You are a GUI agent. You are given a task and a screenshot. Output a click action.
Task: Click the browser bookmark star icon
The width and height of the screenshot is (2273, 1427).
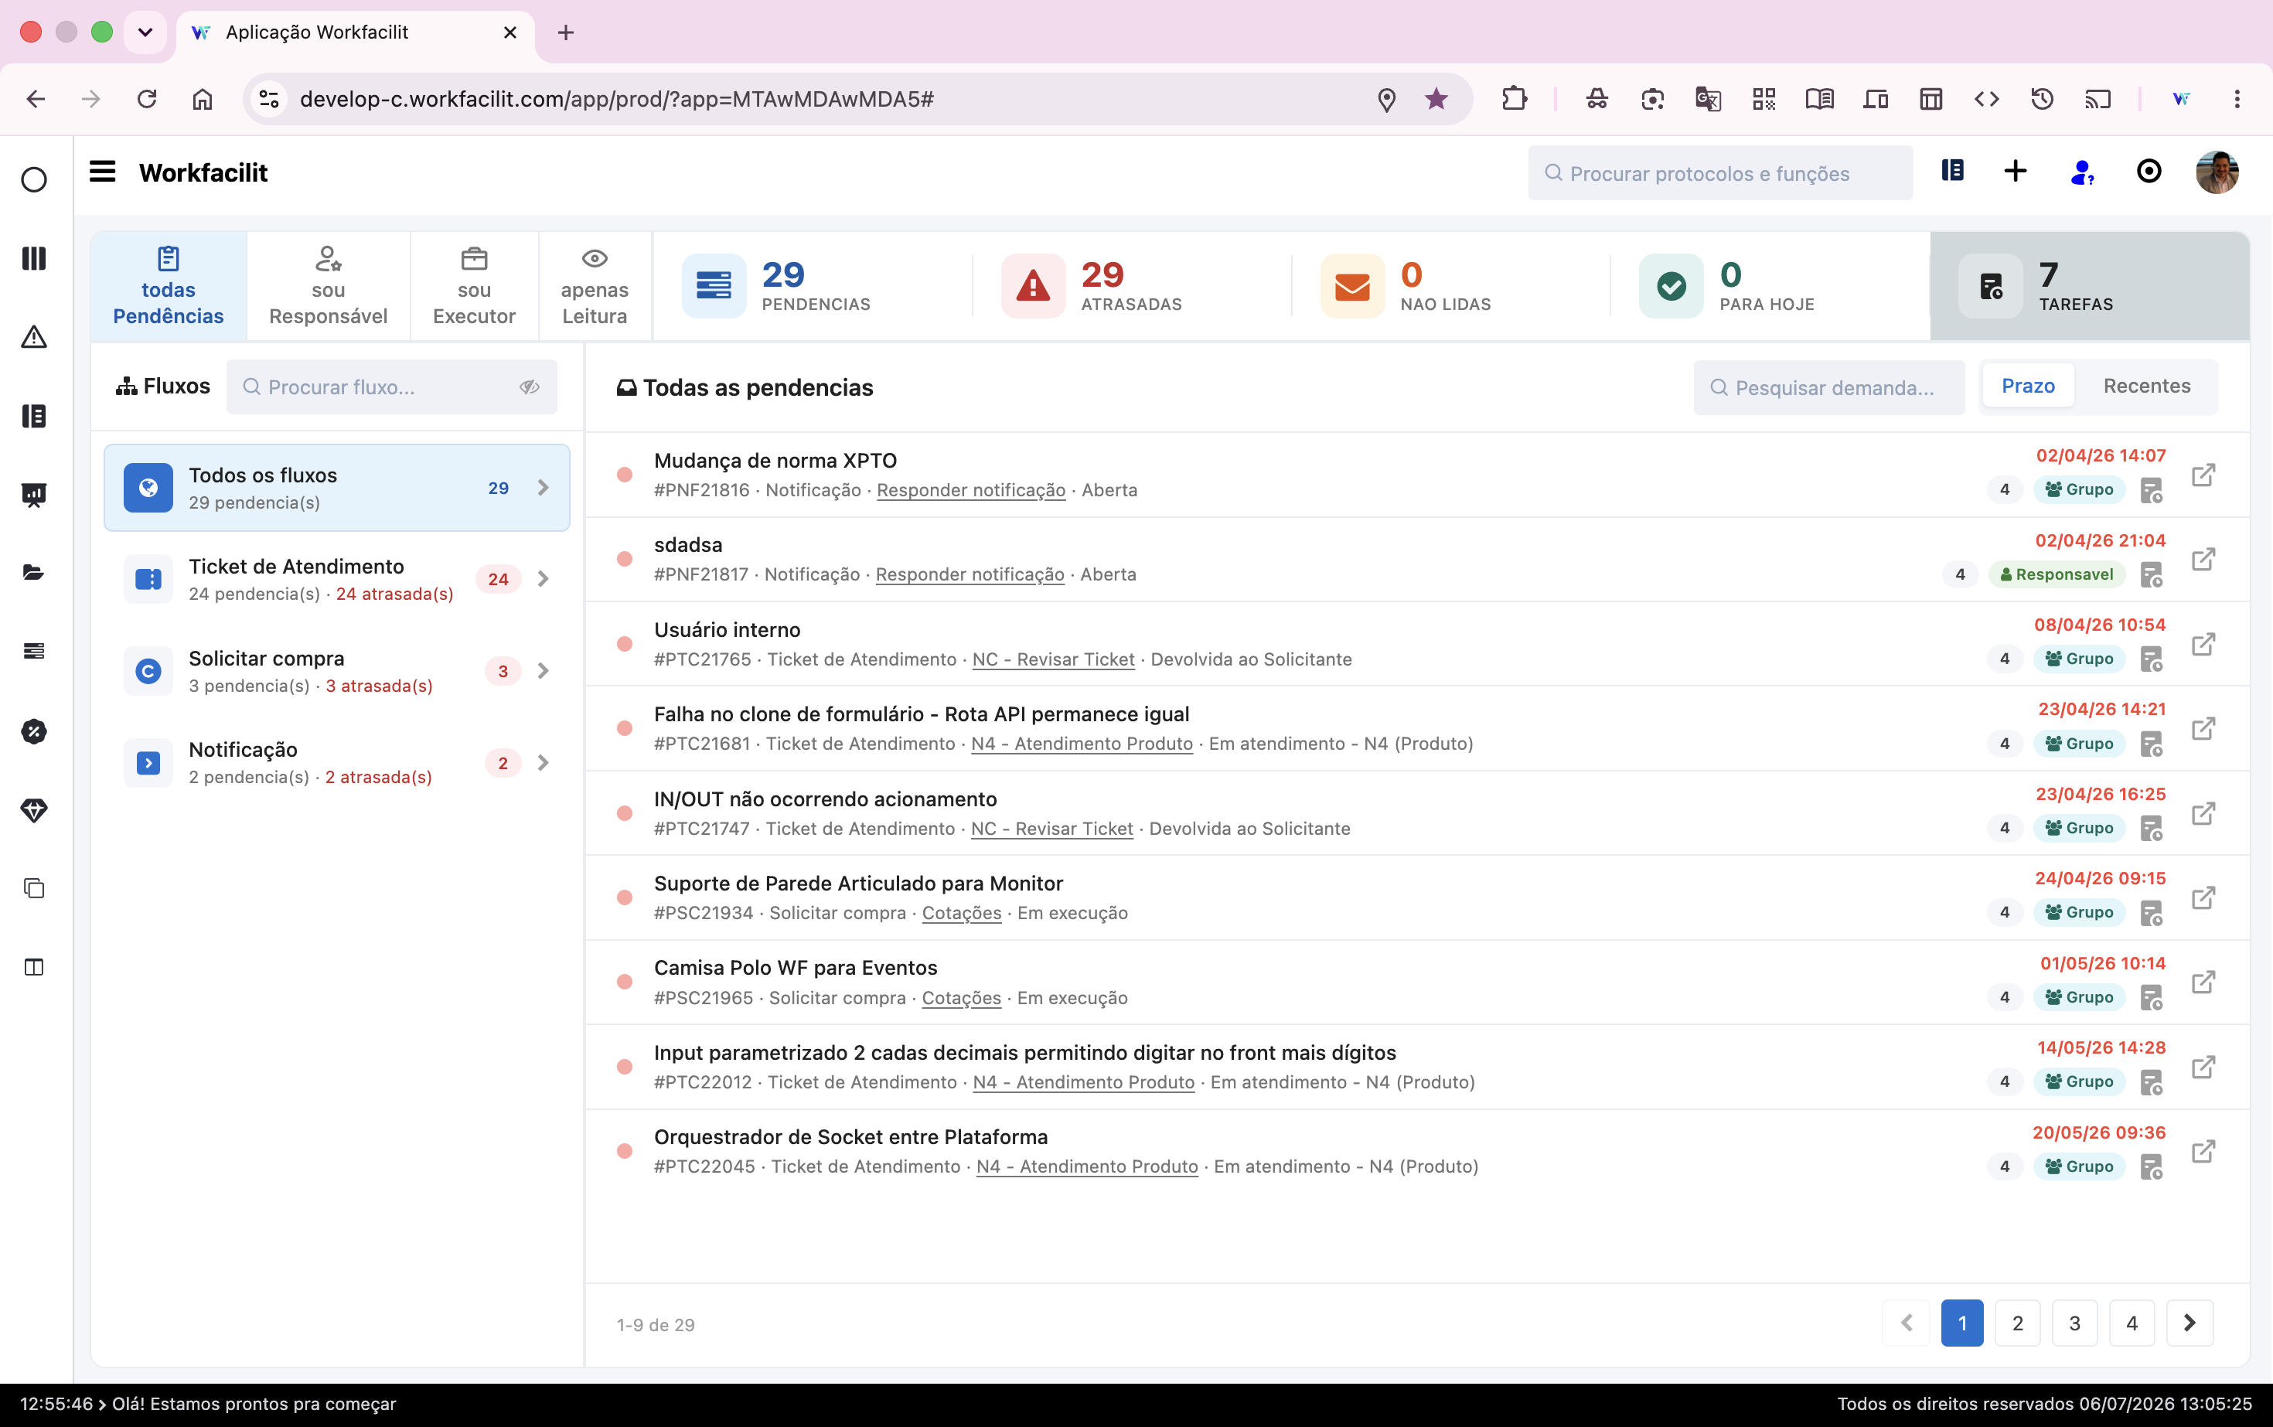tap(1436, 99)
